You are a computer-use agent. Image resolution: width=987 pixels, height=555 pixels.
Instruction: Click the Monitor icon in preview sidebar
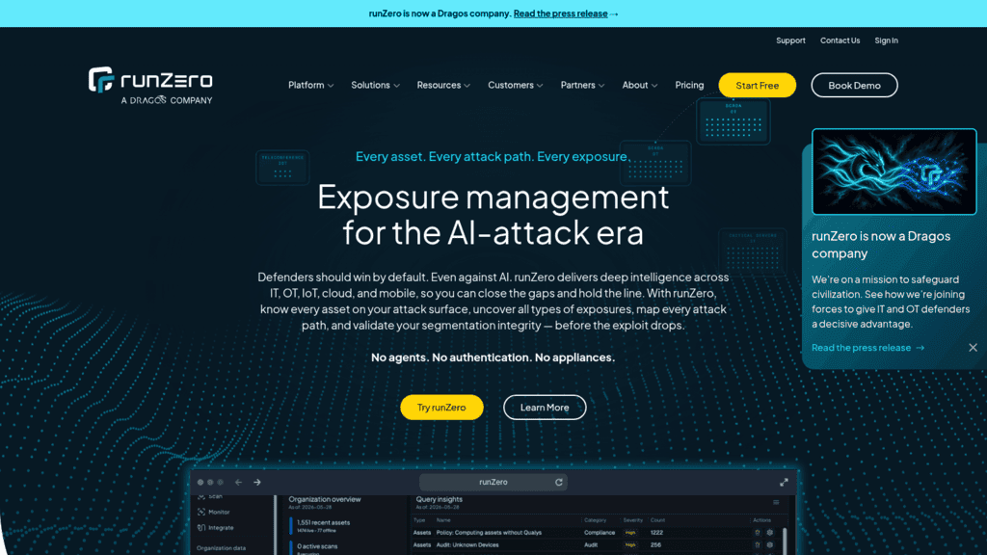[x=201, y=513]
